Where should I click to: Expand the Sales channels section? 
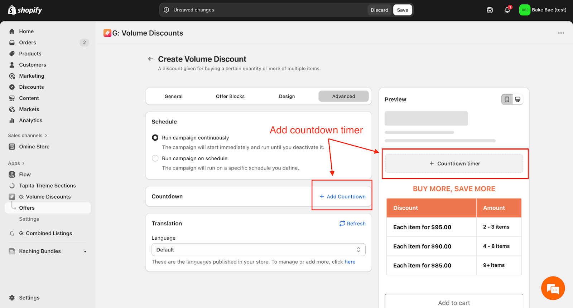[x=28, y=136]
